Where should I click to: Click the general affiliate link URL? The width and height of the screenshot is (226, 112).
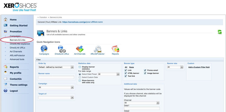(83, 22)
